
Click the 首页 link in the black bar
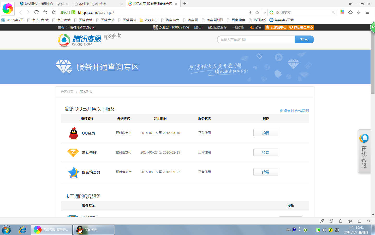tap(61, 27)
